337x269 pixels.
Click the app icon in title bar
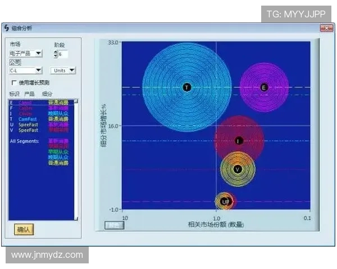7,29
